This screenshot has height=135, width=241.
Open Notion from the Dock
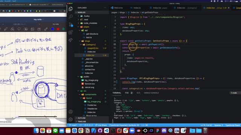tap(87, 130)
